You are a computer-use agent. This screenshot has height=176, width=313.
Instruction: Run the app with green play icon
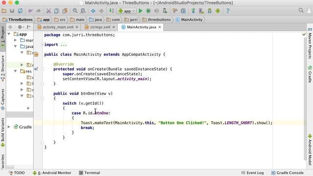point(140,11)
